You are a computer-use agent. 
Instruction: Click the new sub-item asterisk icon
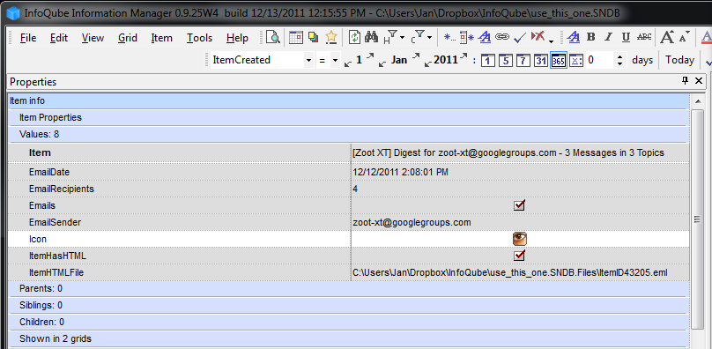467,38
